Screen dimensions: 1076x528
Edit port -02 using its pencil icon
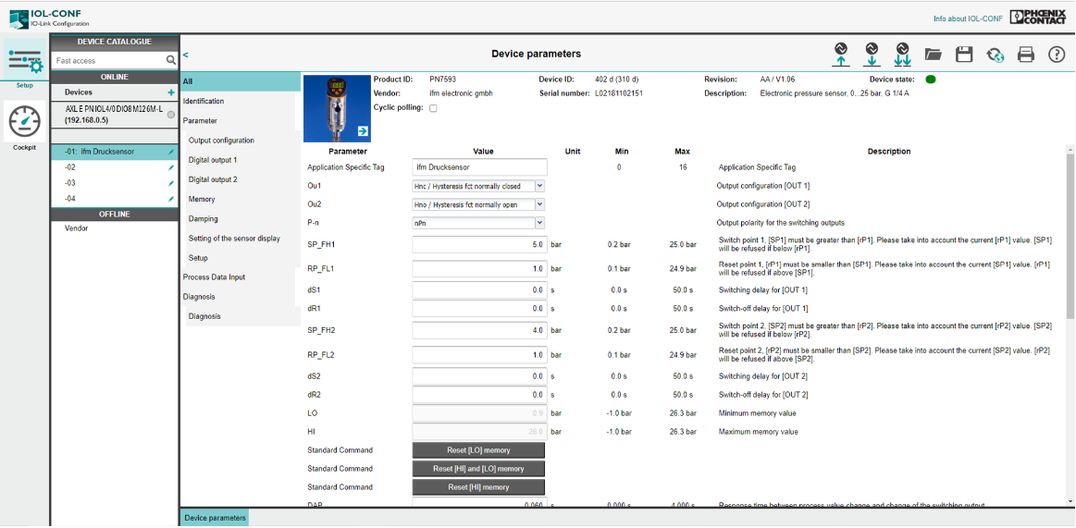click(171, 167)
